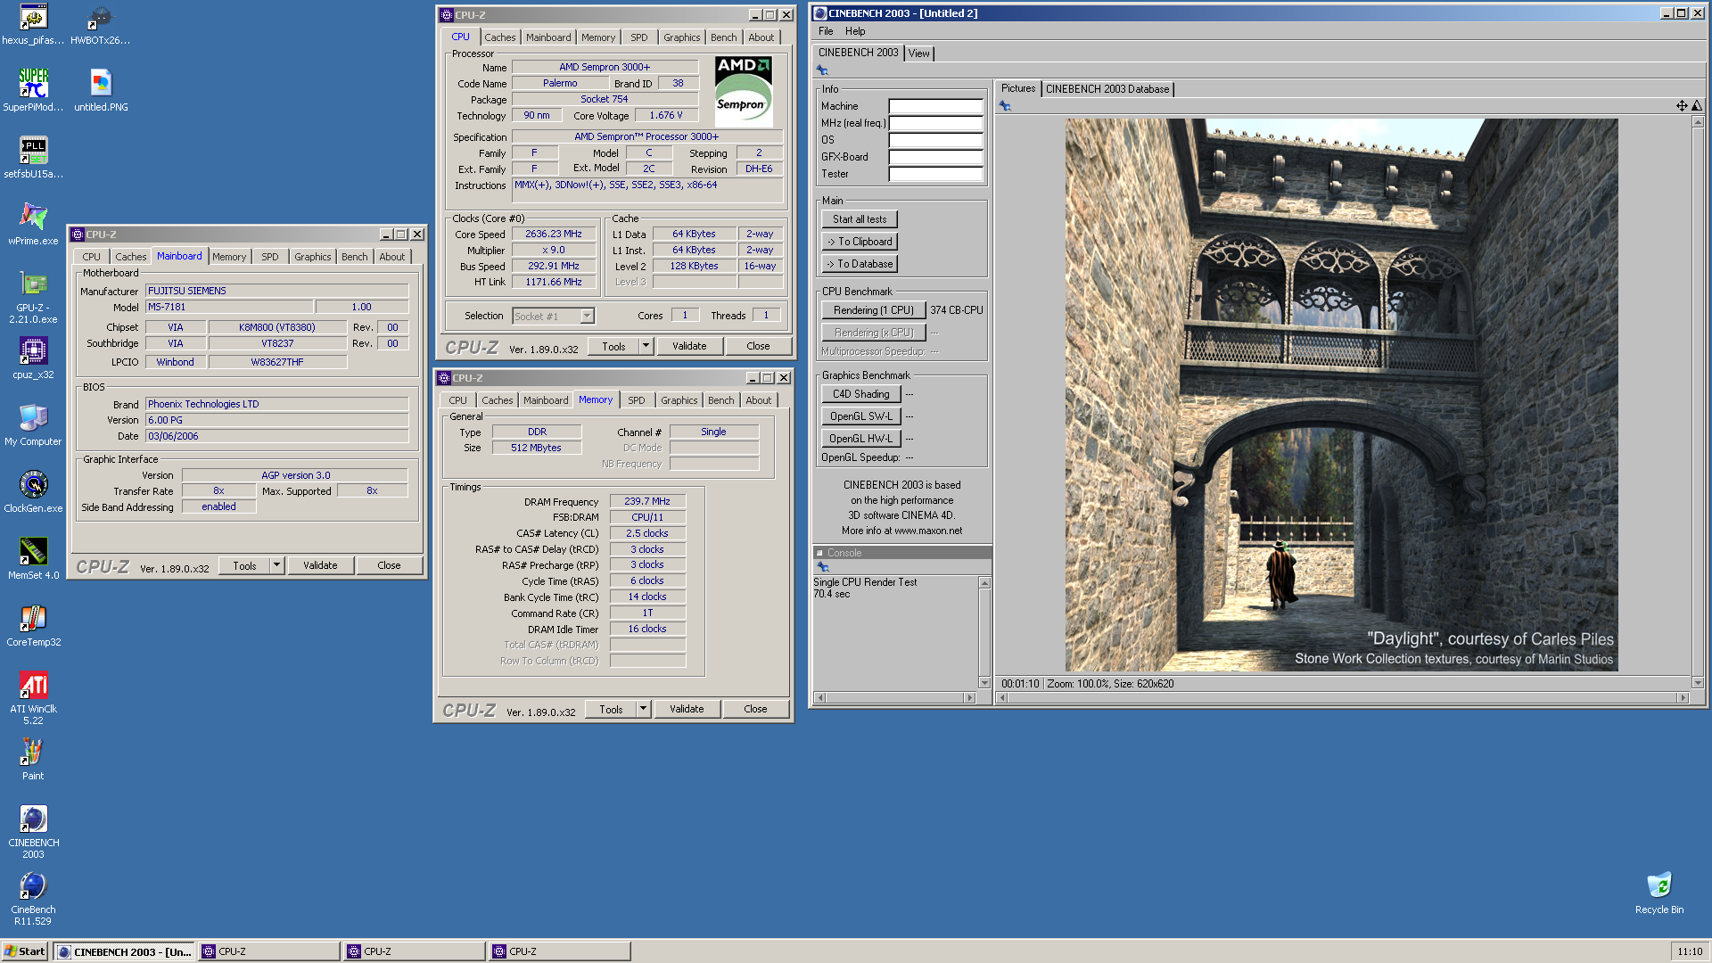Run the Rendering (1 CPU) benchmark
Image resolution: width=1712 pixels, height=963 pixels.
(873, 310)
